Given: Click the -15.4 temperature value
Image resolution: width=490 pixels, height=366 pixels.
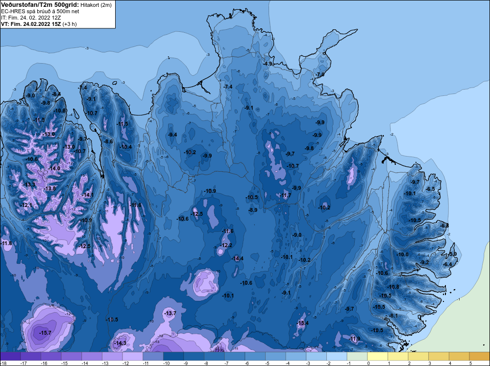Looking at the screenshot, I should tap(302, 323).
